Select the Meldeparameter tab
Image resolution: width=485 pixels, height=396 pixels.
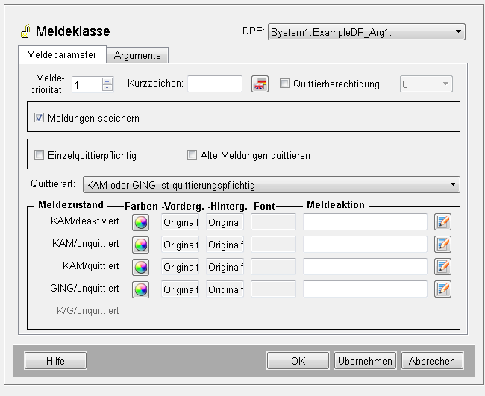pos(61,55)
